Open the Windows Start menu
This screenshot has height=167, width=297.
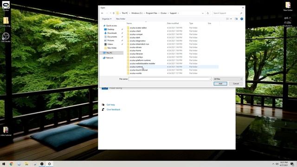point(4,164)
